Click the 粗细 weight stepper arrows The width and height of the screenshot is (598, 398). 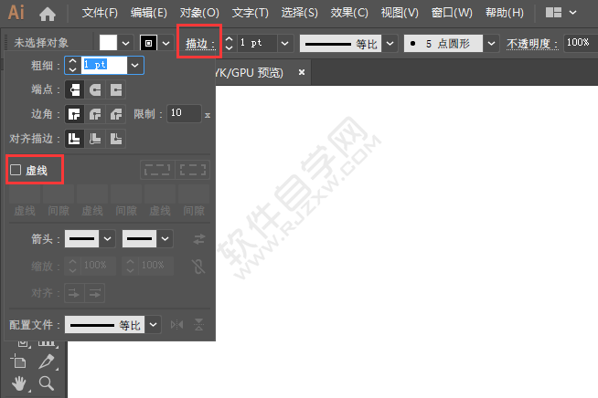pos(72,65)
